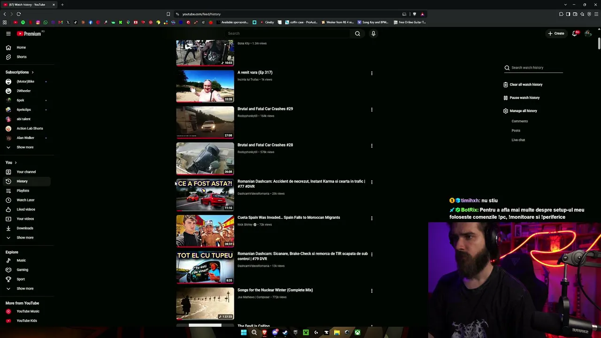Open Romanian Dashcam #77 video title
Screen dimensions: 601x338
[301, 184]
